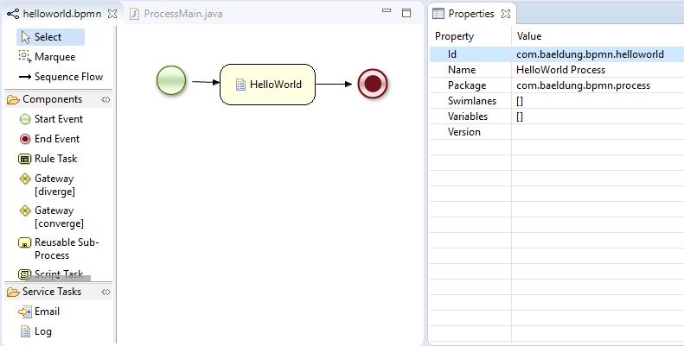Image resolution: width=684 pixels, height=346 pixels.
Task: Pick the Email service task
Action: [47, 311]
